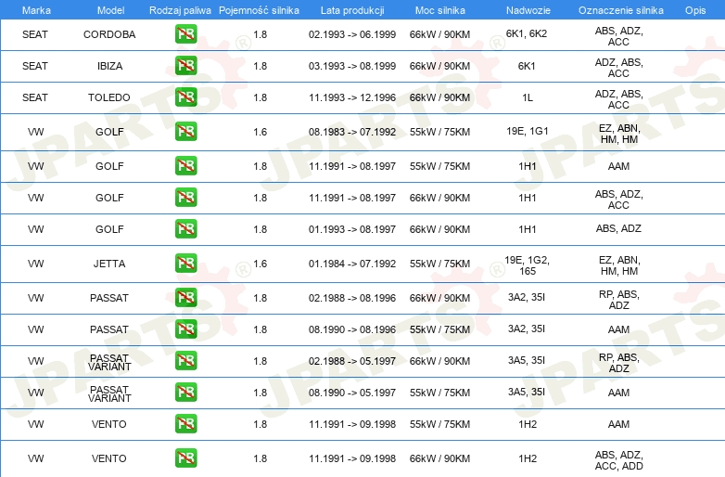Viewport: 725px width, 477px height.
Task: Click production years 01.1993 -> 08.1997
Action: point(352,229)
